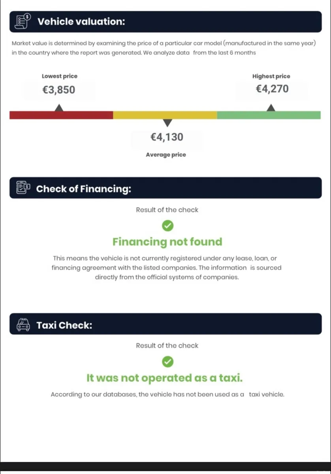Click the €3,850 lowest price value
The width and height of the screenshot is (331, 474).
(59, 90)
